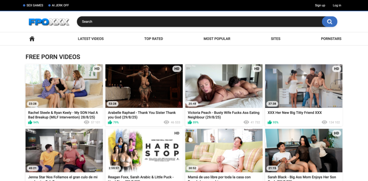The image size is (368, 181).
Task: Click the HD badge on 35:48 video
Action: coord(257,69)
